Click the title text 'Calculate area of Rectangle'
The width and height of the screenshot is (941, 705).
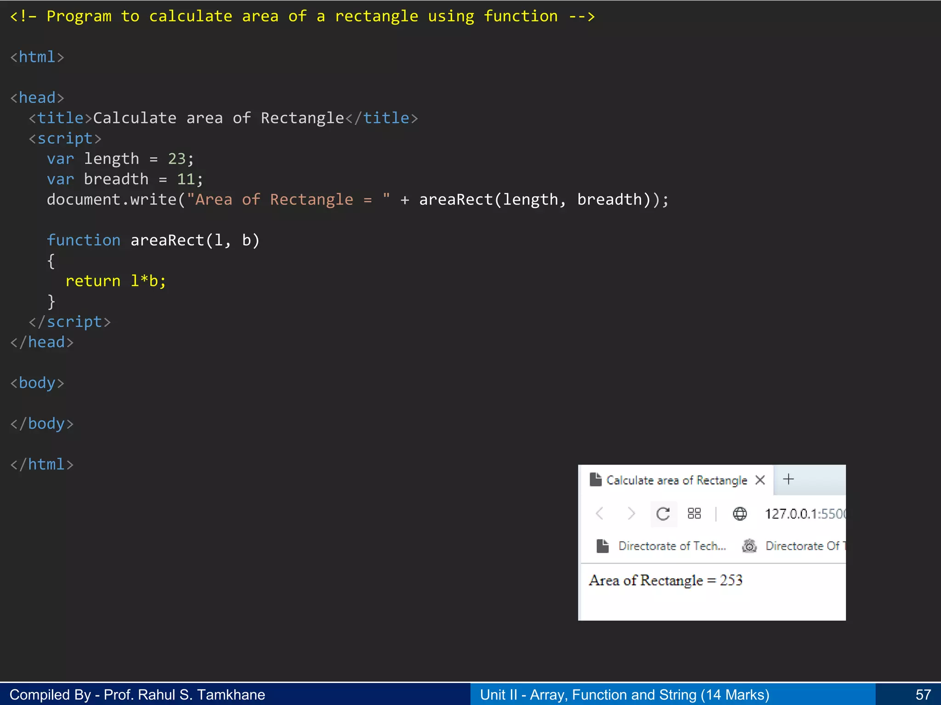click(219, 118)
